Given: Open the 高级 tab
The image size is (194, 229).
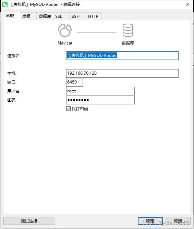Looking at the screenshot, I should [x=28, y=16].
